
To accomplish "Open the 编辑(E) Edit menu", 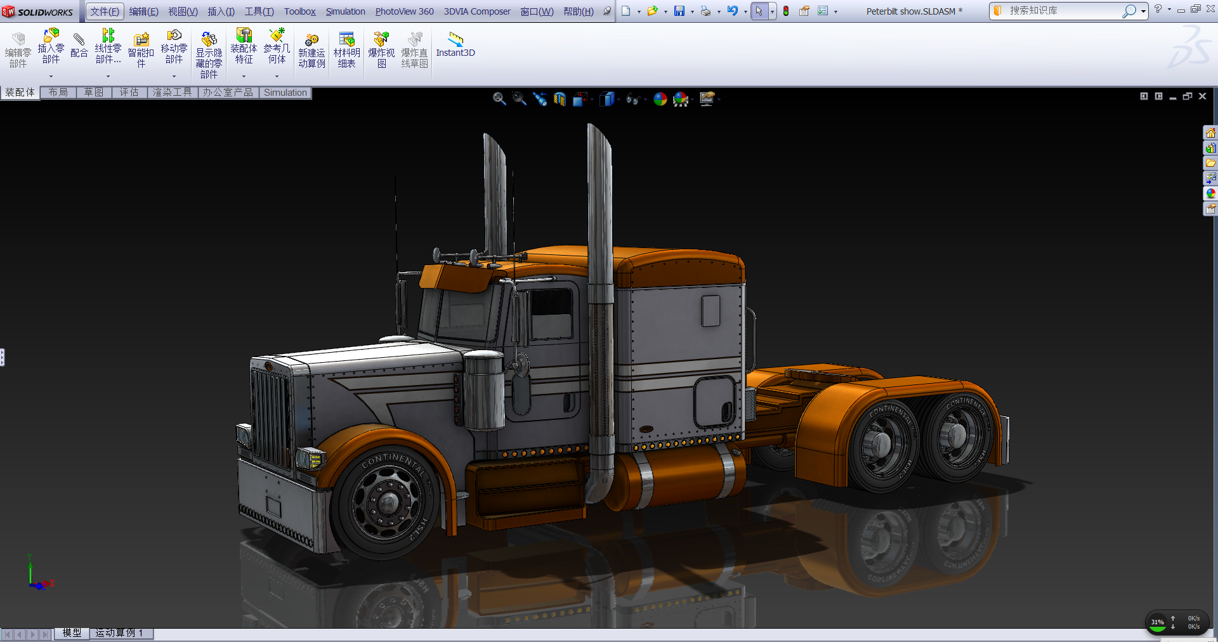I will 144,11.
